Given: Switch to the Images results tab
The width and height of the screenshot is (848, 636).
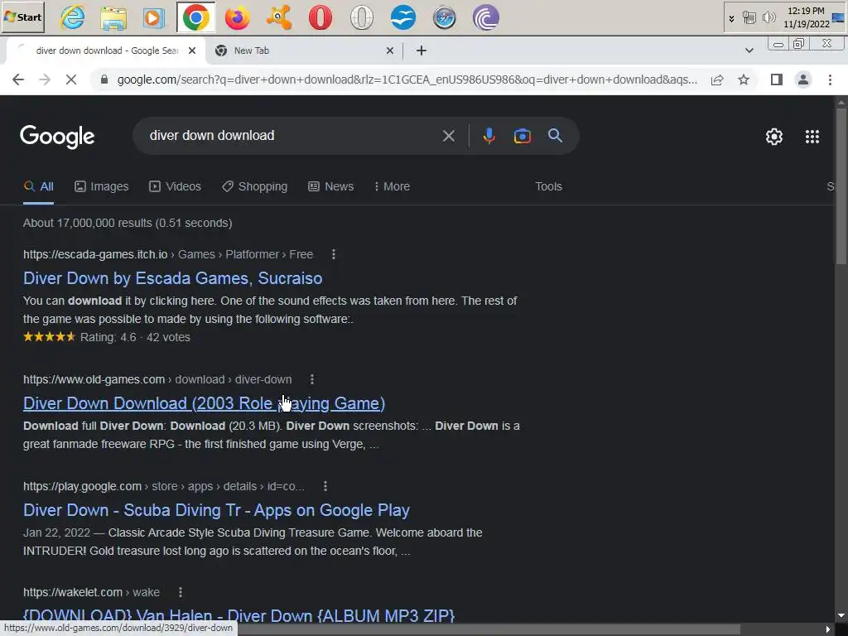Looking at the screenshot, I should (x=102, y=186).
